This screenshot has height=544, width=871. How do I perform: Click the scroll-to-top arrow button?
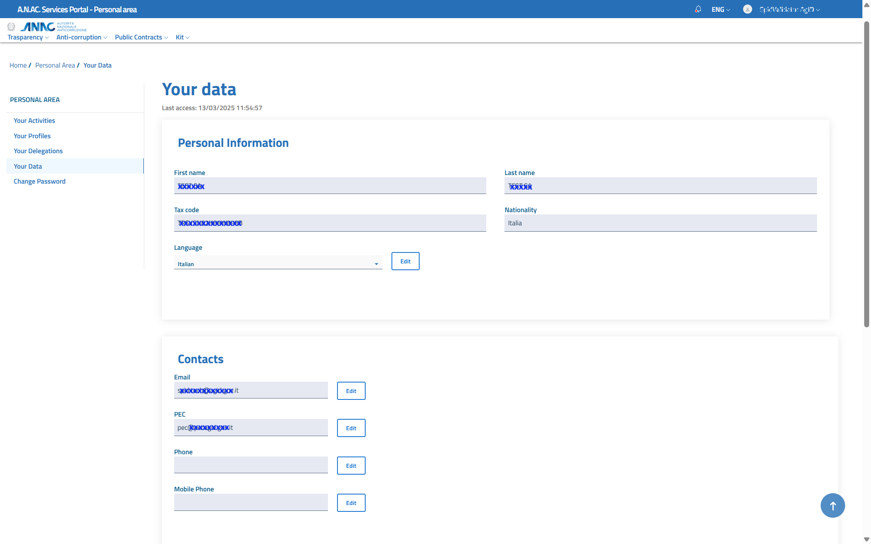pyautogui.click(x=832, y=505)
